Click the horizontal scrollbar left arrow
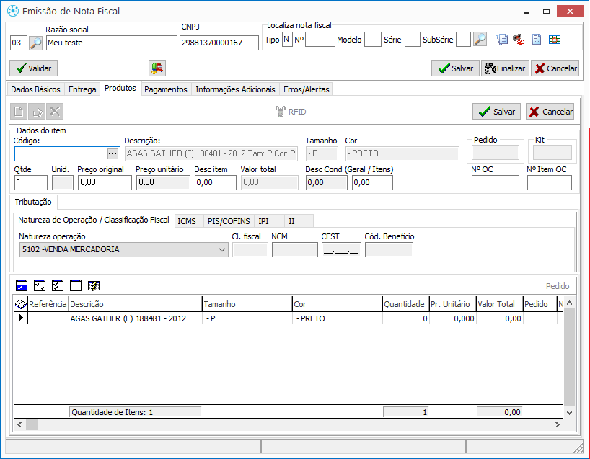Screen dimensions: 590x459 click(x=19, y=425)
